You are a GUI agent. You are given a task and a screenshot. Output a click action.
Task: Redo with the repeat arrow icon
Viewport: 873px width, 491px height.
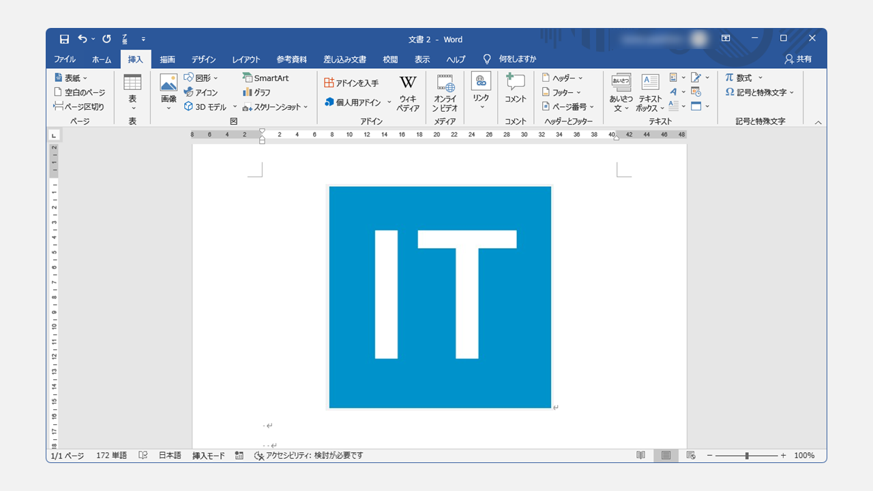point(106,39)
